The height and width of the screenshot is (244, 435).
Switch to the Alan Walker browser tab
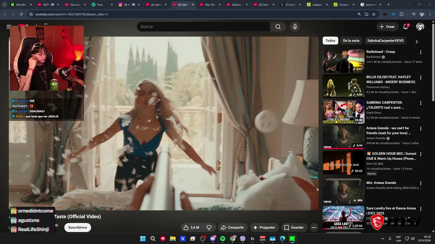pyautogui.click(x=210, y=5)
